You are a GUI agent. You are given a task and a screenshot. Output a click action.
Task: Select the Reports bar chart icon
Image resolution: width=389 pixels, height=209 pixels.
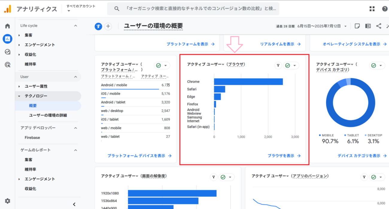[x=7, y=39]
